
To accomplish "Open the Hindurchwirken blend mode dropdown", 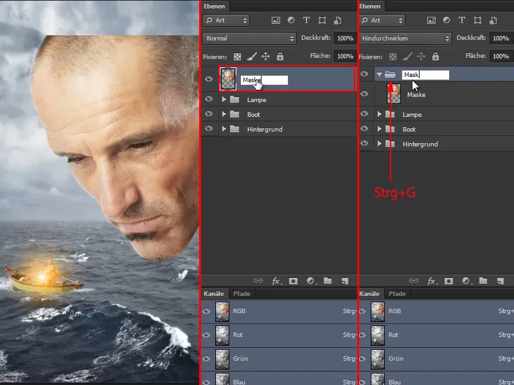I will [405, 38].
